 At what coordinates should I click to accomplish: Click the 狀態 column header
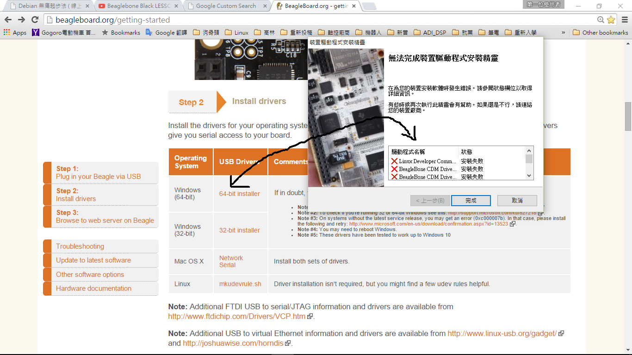click(x=491, y=152)
